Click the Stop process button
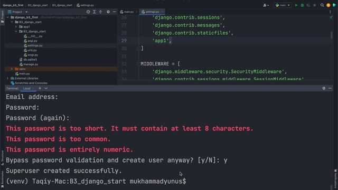This screenshot has height=190, width=338. coord(315,5)
